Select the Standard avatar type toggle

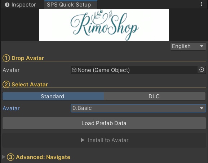[53, 96]
